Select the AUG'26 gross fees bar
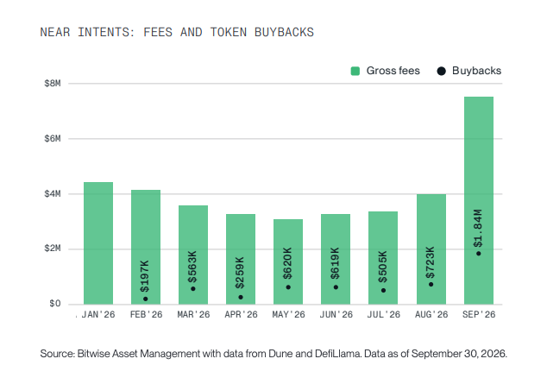547x384 pixels. [x=431, y=249]
